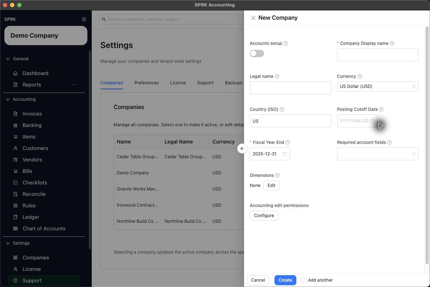
Task: Collapse the General section in sidebar
Action: pos(8,59)
